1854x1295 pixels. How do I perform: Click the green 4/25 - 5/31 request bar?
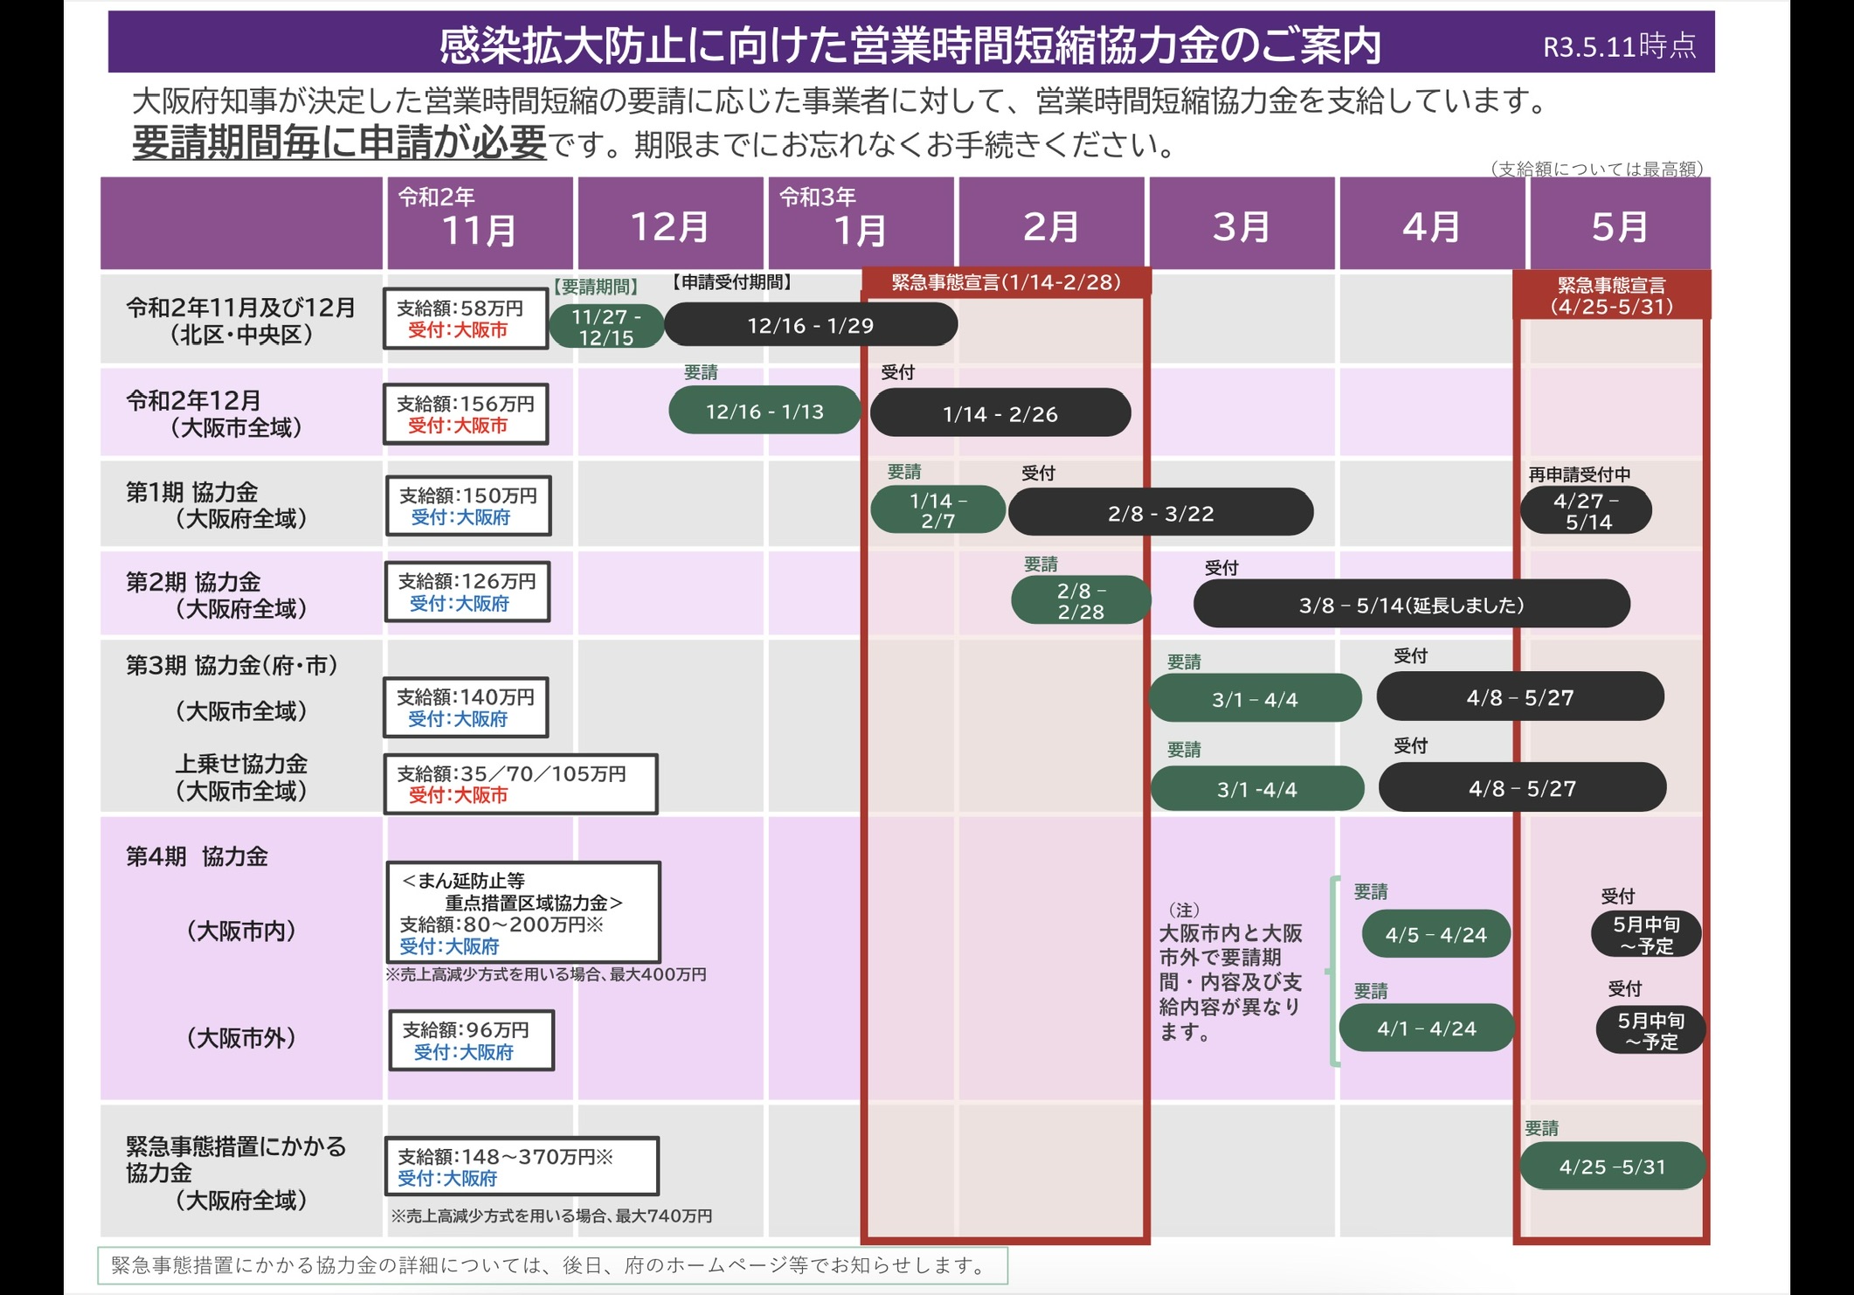1611,1167
